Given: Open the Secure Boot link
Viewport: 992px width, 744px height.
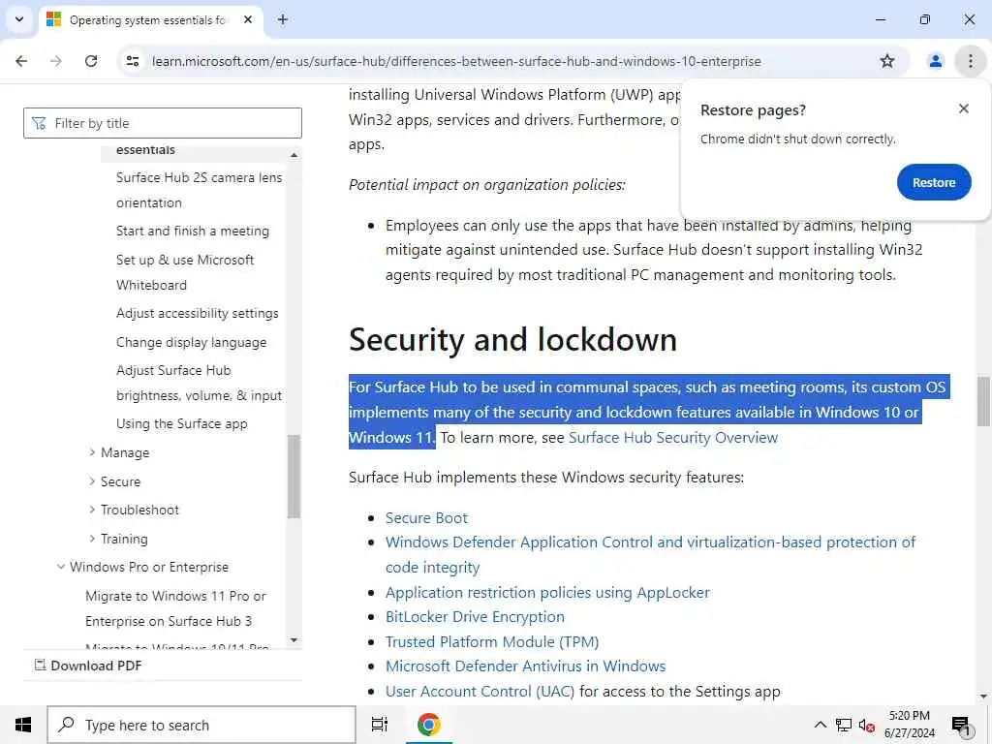Looking at the screenshot, I should tap(426, 518).
